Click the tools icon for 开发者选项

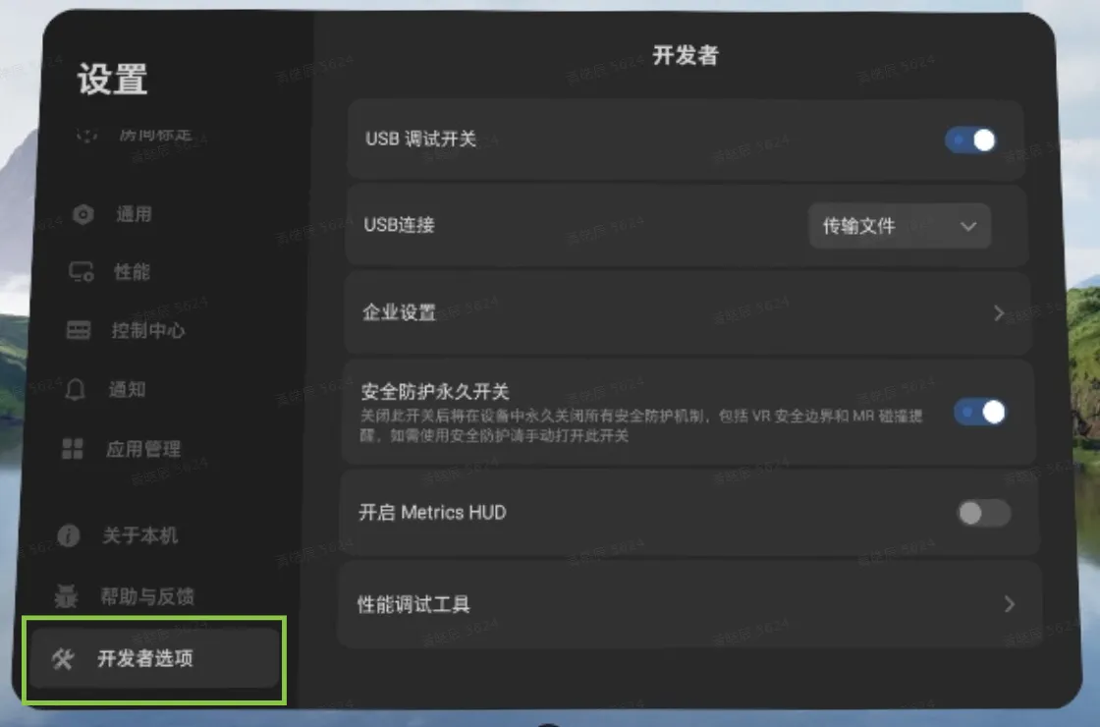tap(63, 659)
